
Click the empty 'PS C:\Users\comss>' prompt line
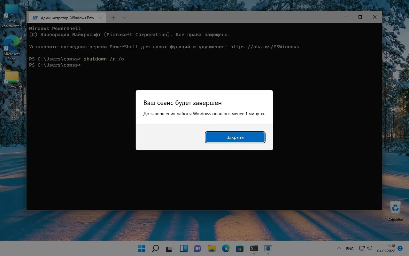tap(55, 65)
